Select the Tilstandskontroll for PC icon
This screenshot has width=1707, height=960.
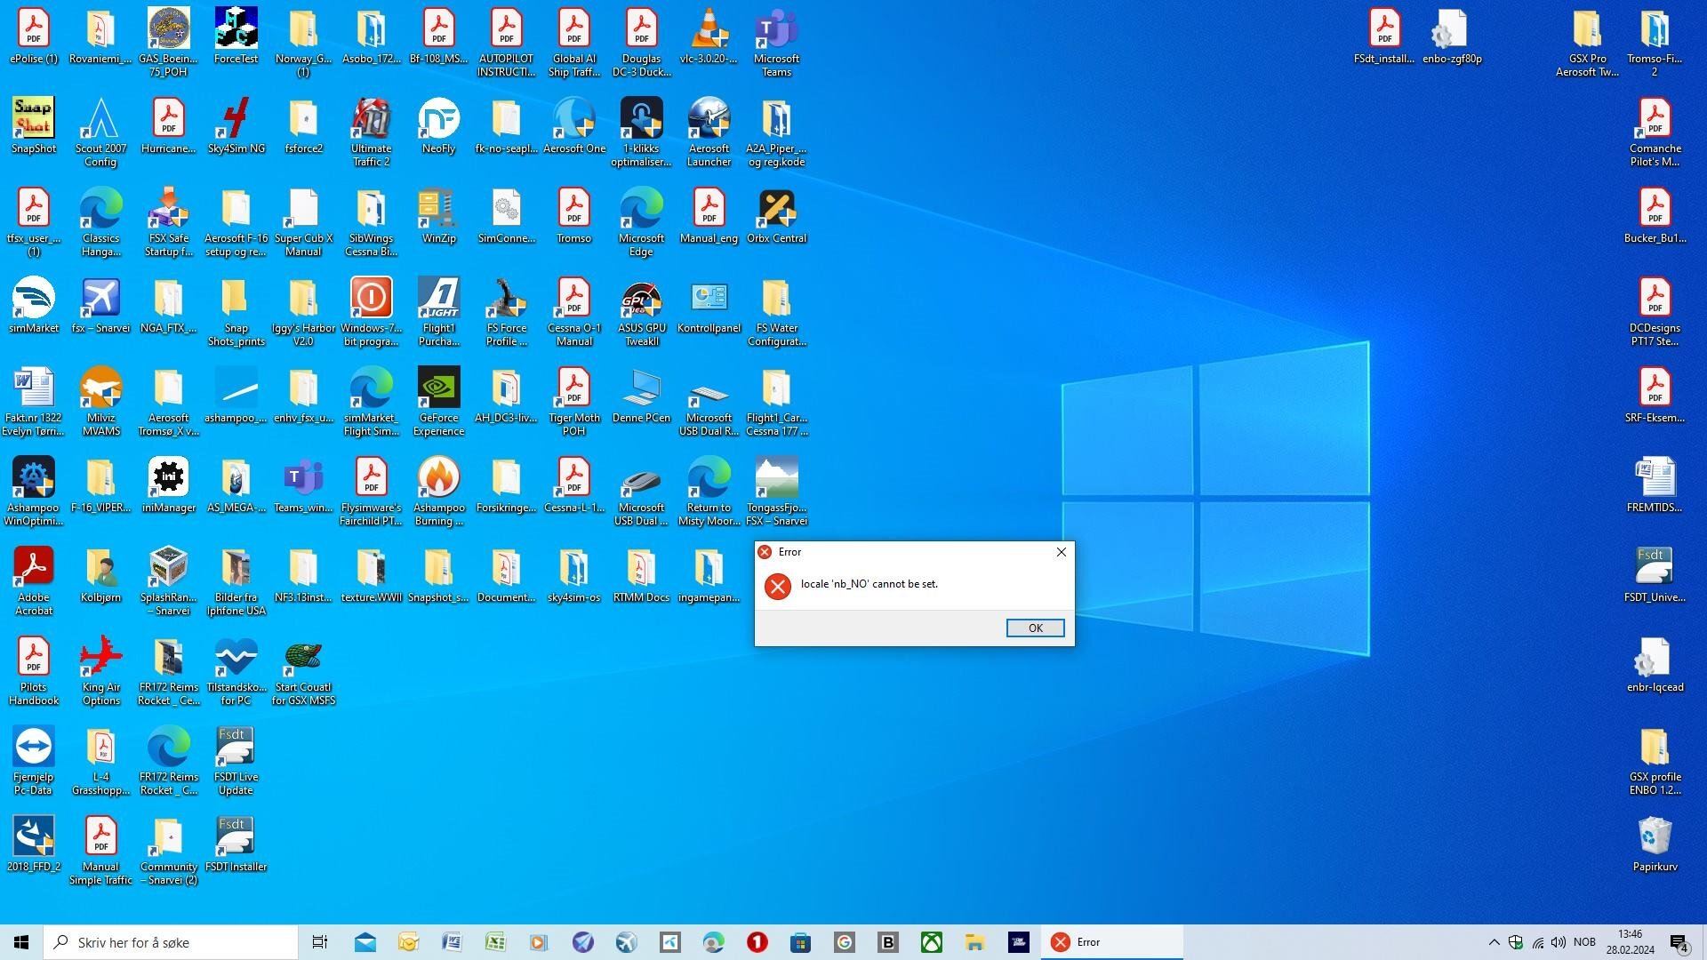(x=236, y=671)
